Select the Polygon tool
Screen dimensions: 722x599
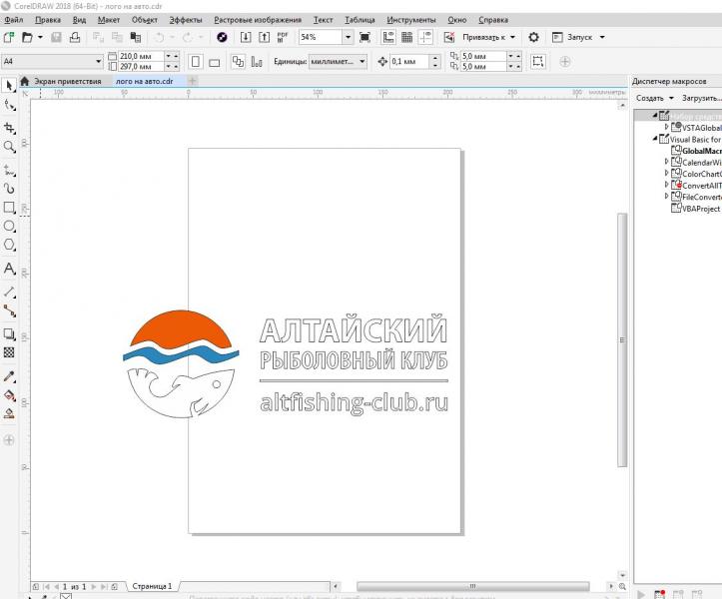(9, 245)
